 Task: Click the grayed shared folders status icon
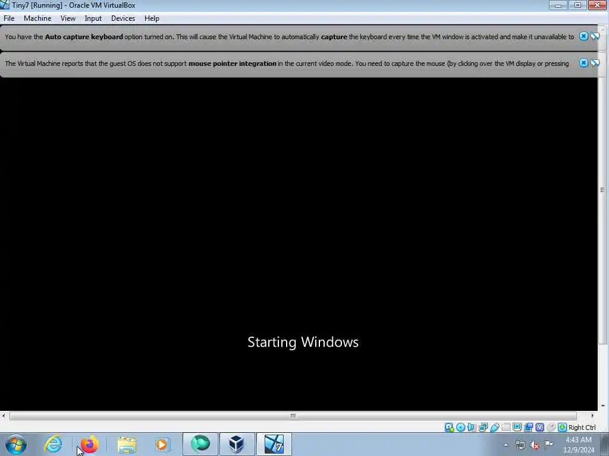tap(506, 427)
